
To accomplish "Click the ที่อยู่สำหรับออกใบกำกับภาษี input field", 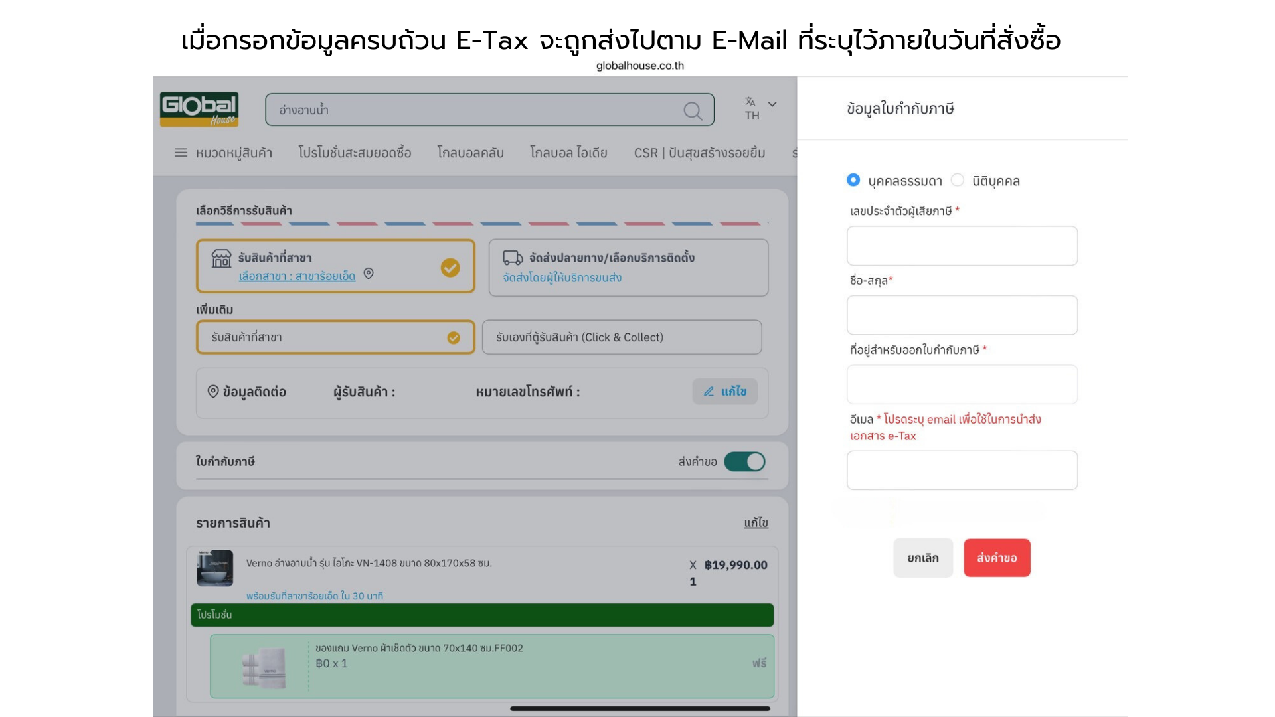I will [x=962, y=384].
